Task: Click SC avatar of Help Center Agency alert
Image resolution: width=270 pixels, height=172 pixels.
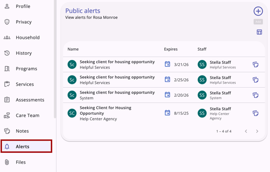Action: point(72,113)
